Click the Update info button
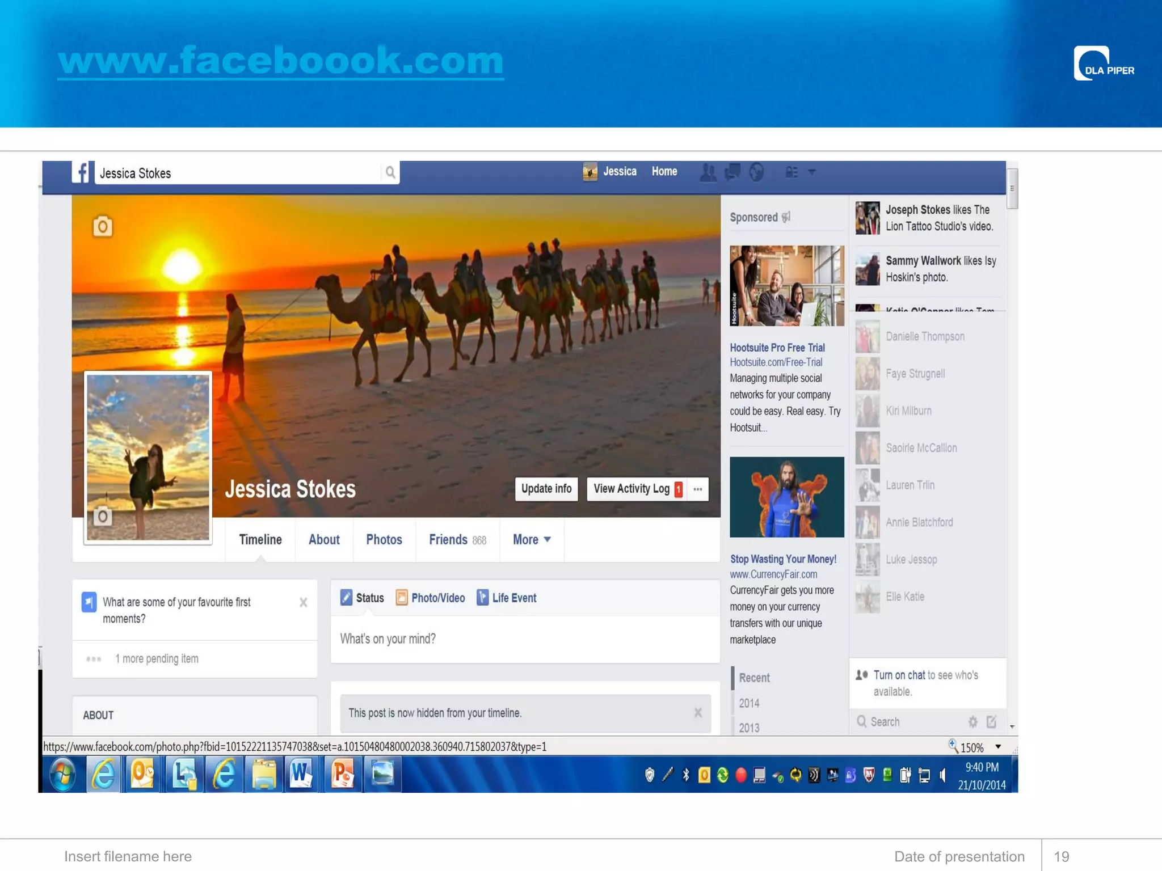The height and width of the screenshot is (871, 1162). (x=546, y=489)
